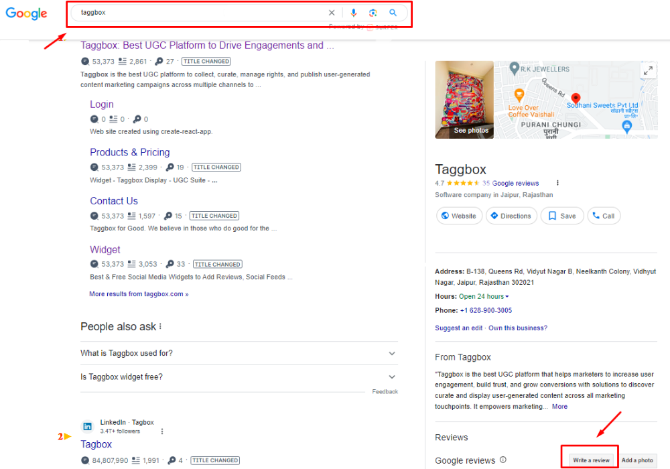Search with Google Lens camera icon
The image size is (670, 469).
pyautogui.click(x=373, y=12)
